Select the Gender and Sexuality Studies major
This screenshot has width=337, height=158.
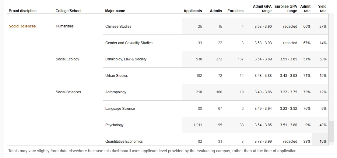point(129,43)
